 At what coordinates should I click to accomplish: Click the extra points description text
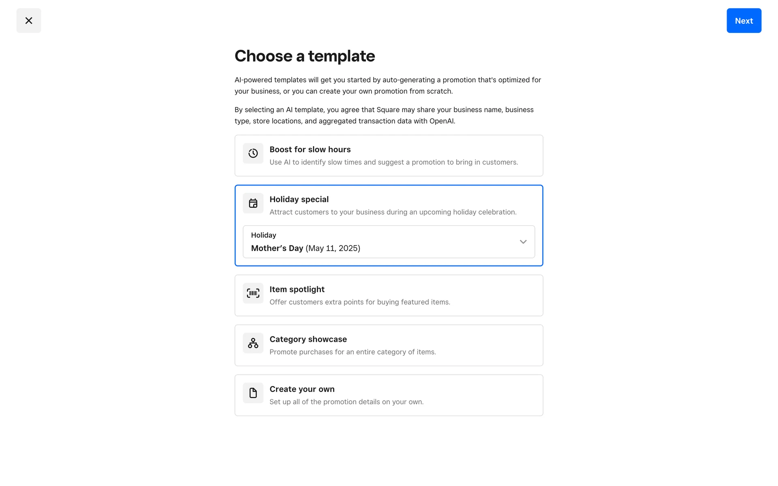[359, 302]
